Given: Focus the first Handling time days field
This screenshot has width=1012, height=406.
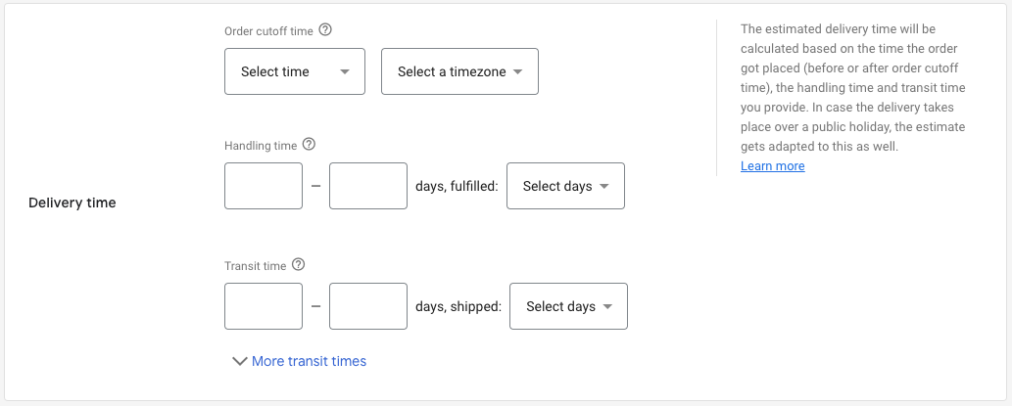Looking at the screenshot, I should tap(264, 186).
